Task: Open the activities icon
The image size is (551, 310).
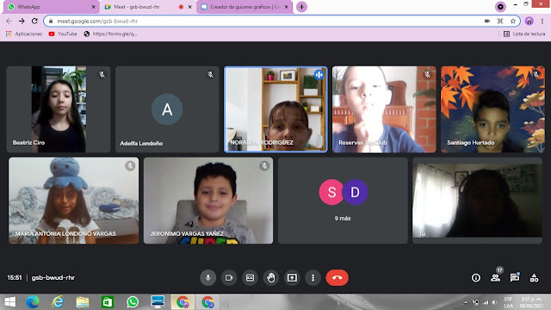Action: [x=534, y=277]
